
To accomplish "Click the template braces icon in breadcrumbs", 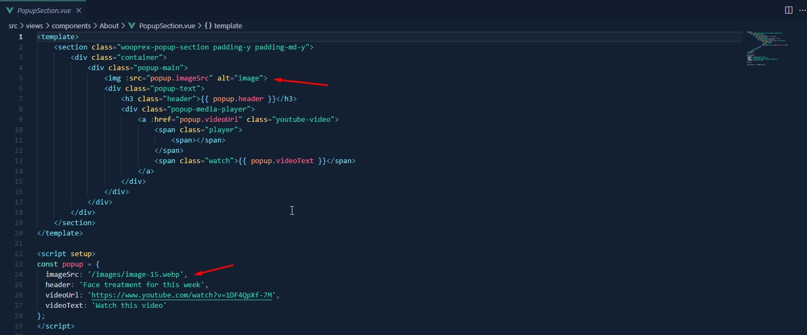I will 207,26.
